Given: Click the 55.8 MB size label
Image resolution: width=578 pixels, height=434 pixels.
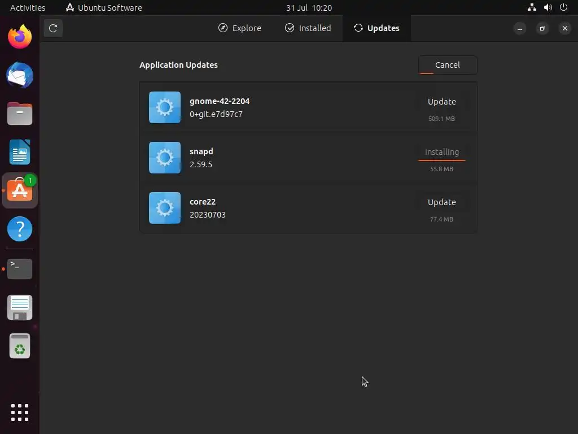Looking at the screenshot, I should click(x=441, y=169).
